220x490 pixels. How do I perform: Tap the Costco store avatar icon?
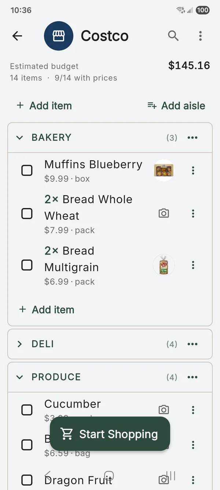(59, 36)
